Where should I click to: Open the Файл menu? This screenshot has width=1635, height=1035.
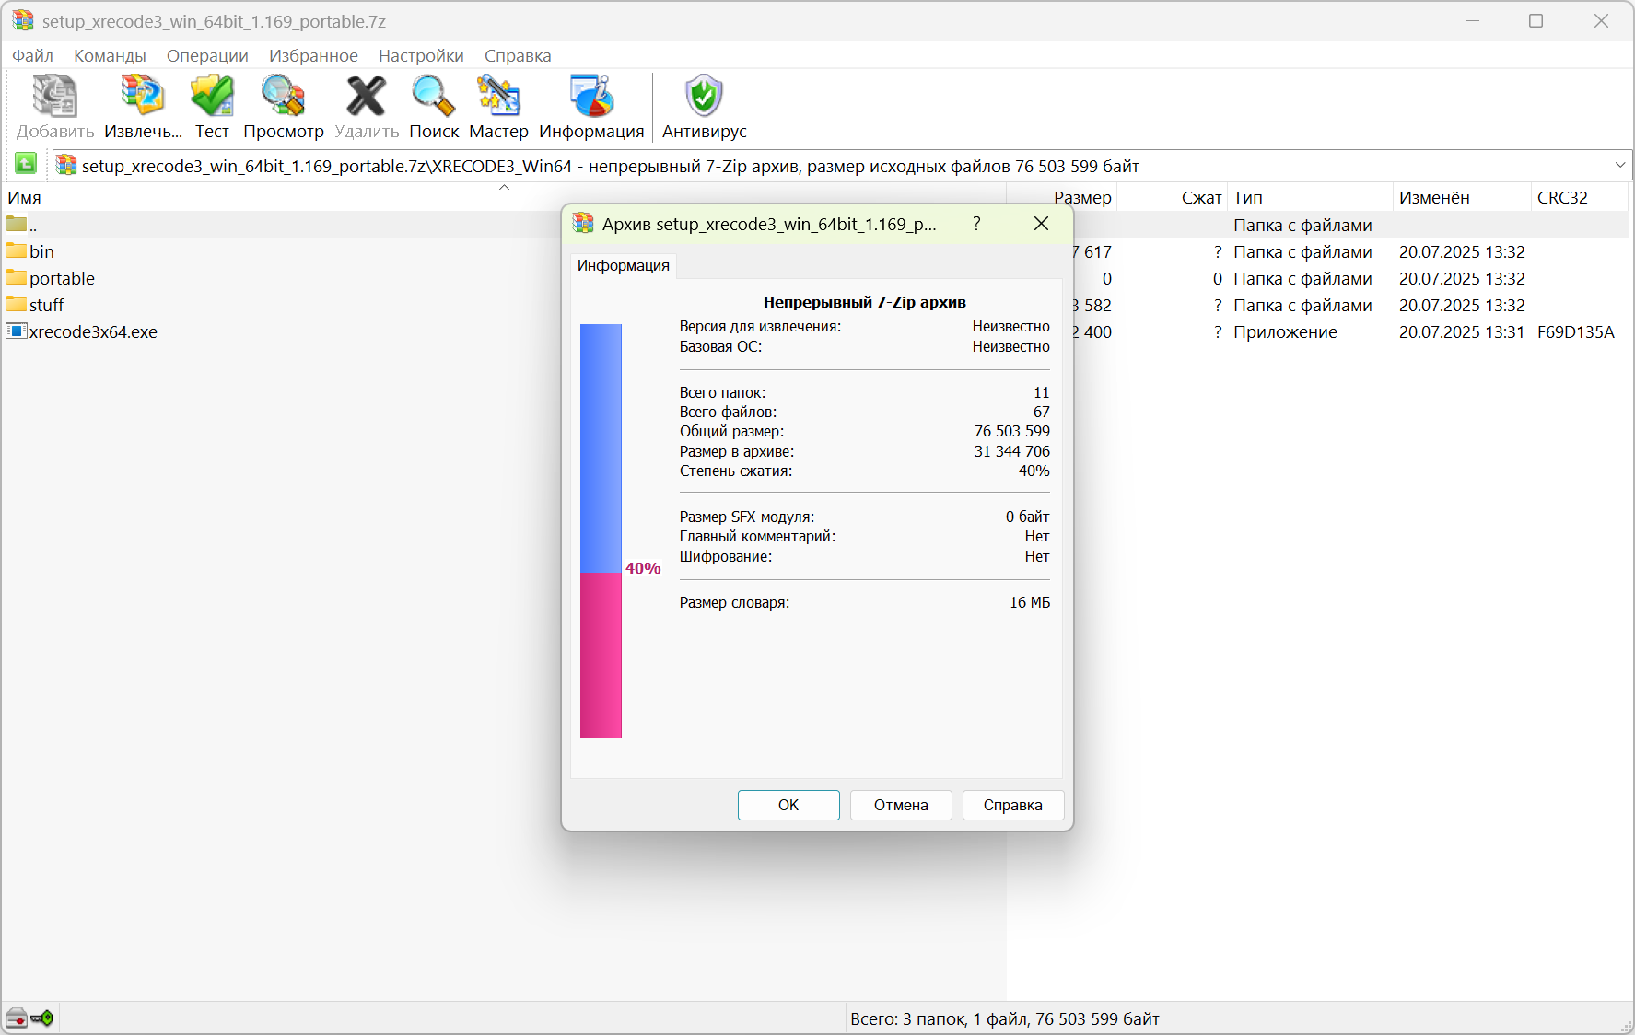pos(32,55)
